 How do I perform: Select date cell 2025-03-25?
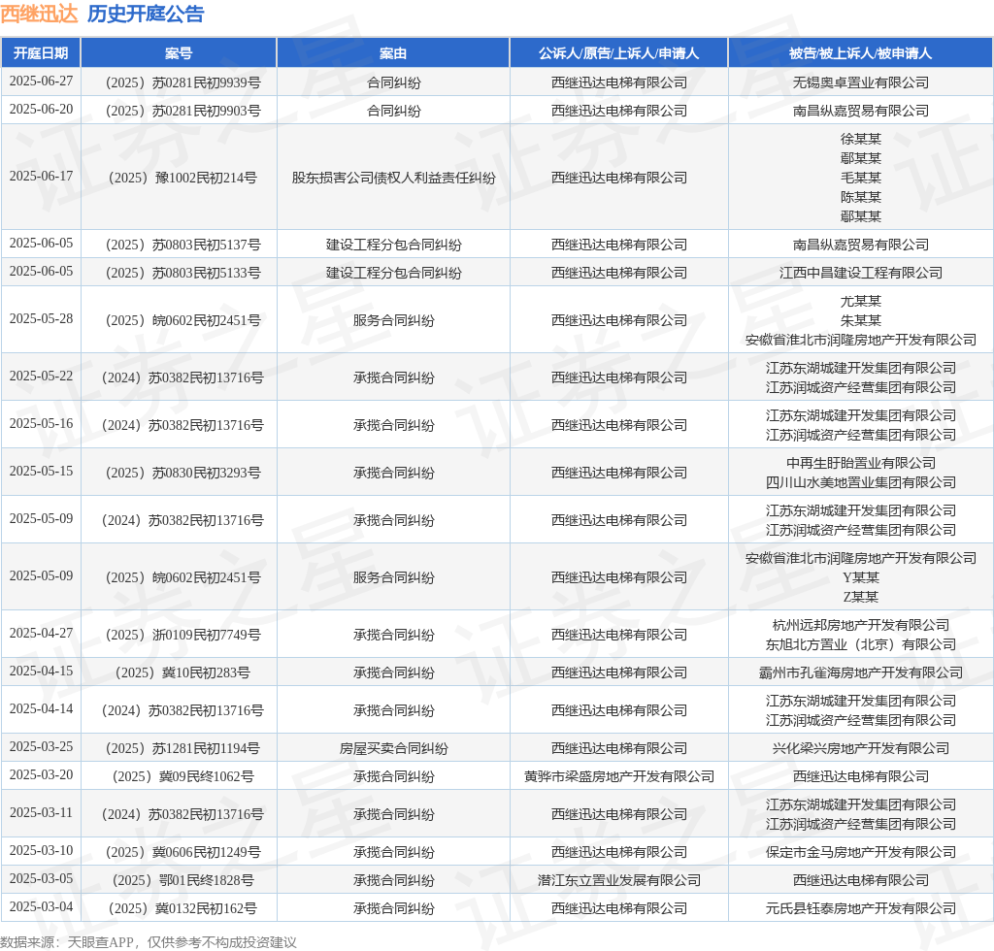pos(41,746)
